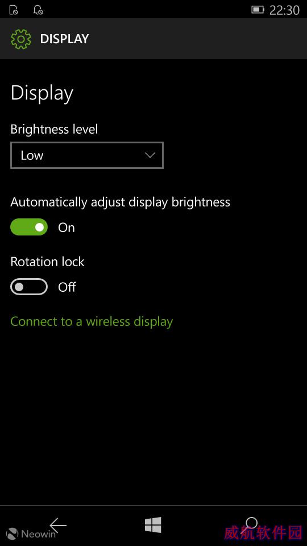Open the Brightness level dropdown
This screenshot has width=307, height=546.
pos(87,155)
